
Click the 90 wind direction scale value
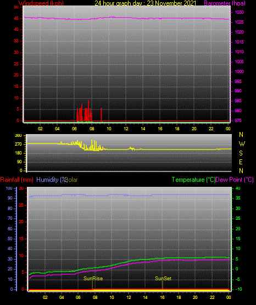[19, 162]
